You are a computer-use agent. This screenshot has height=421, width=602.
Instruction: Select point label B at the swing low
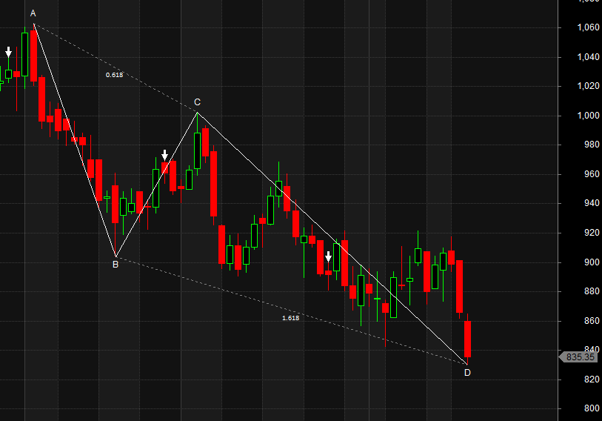tap(116, 264)
